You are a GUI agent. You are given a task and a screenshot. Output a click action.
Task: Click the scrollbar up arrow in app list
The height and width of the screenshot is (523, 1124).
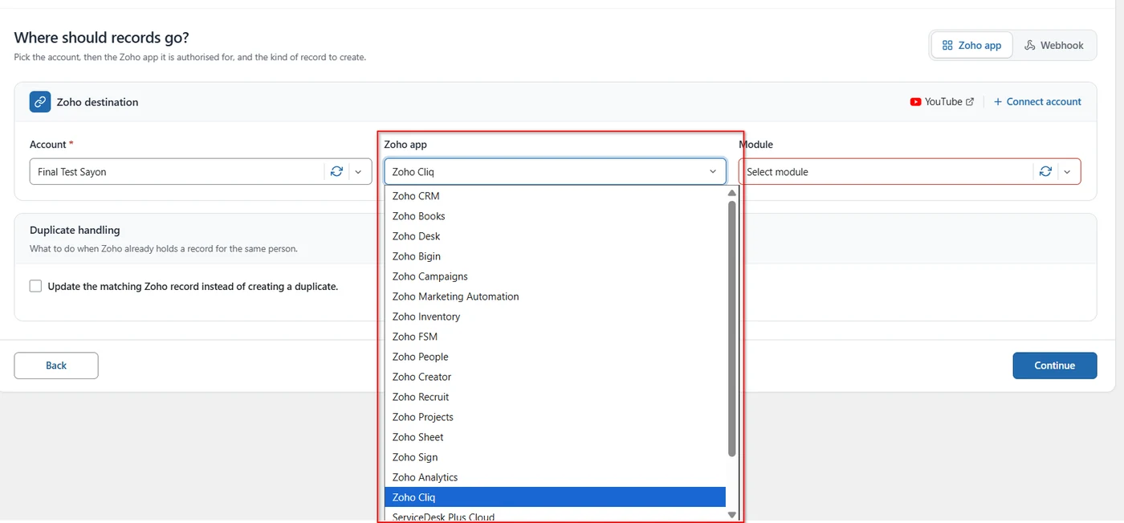(731, 193)
